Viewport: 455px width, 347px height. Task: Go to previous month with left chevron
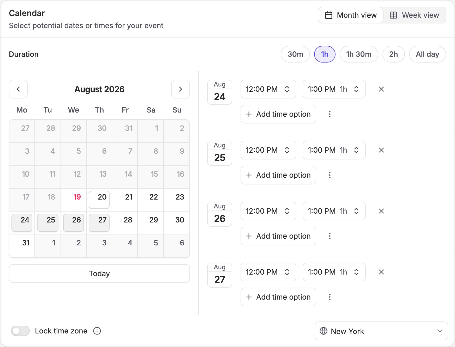click(x=18, y=89)
